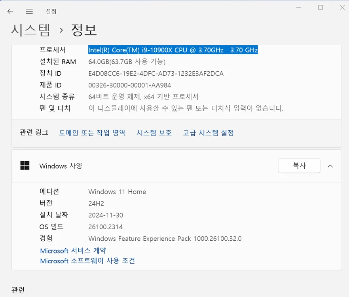The width and height of the screenshot is (349, 297).
Task: Click the 정보 page title
Action: [84, 30]
